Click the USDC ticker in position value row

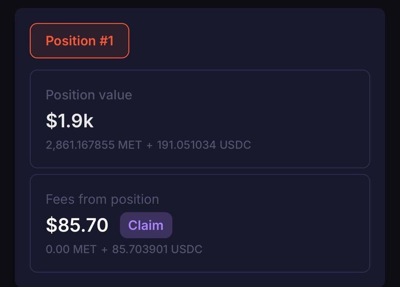coord(235,145)
